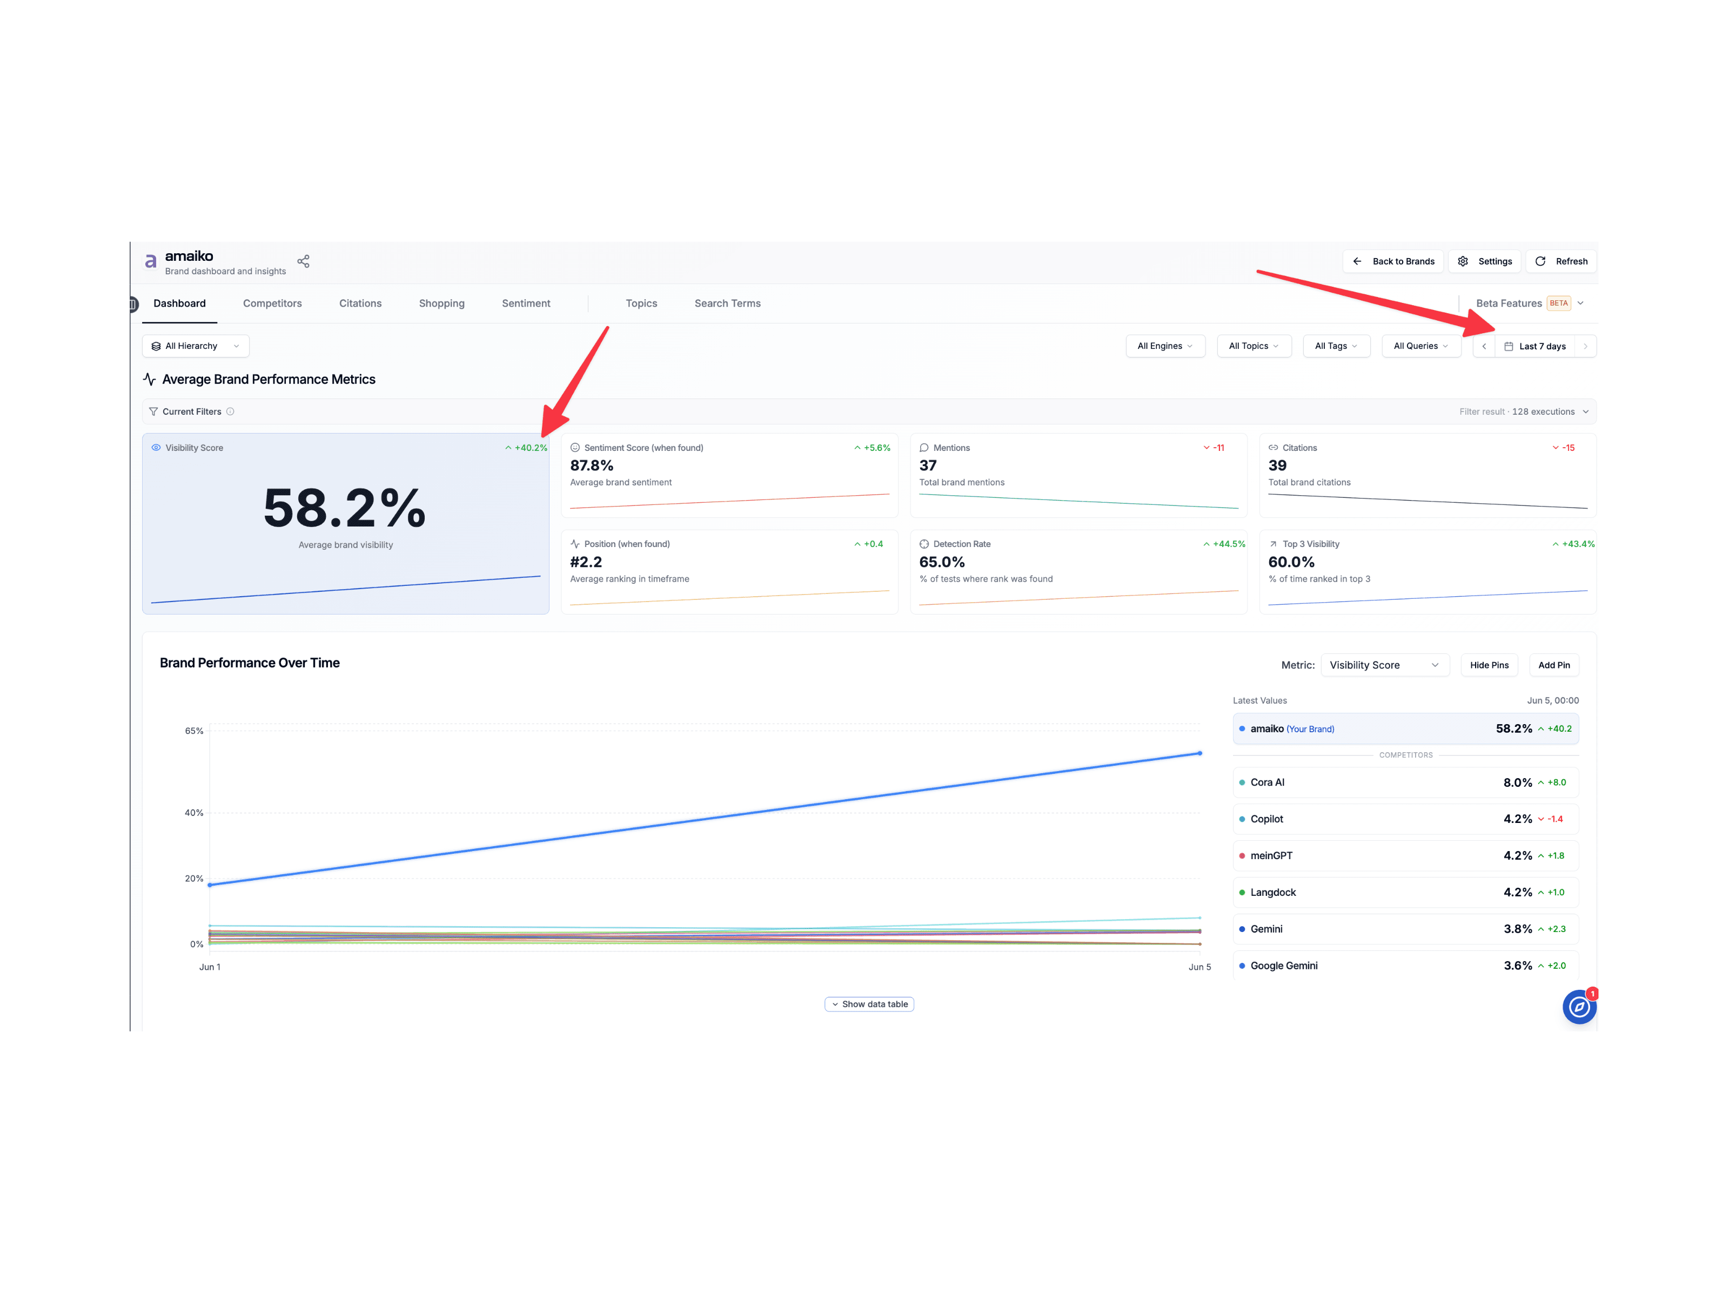The height and width of the screenshot is (1296, 1729).
Task: Click the refresh circular arrow icon
Action: point(1540,261)
